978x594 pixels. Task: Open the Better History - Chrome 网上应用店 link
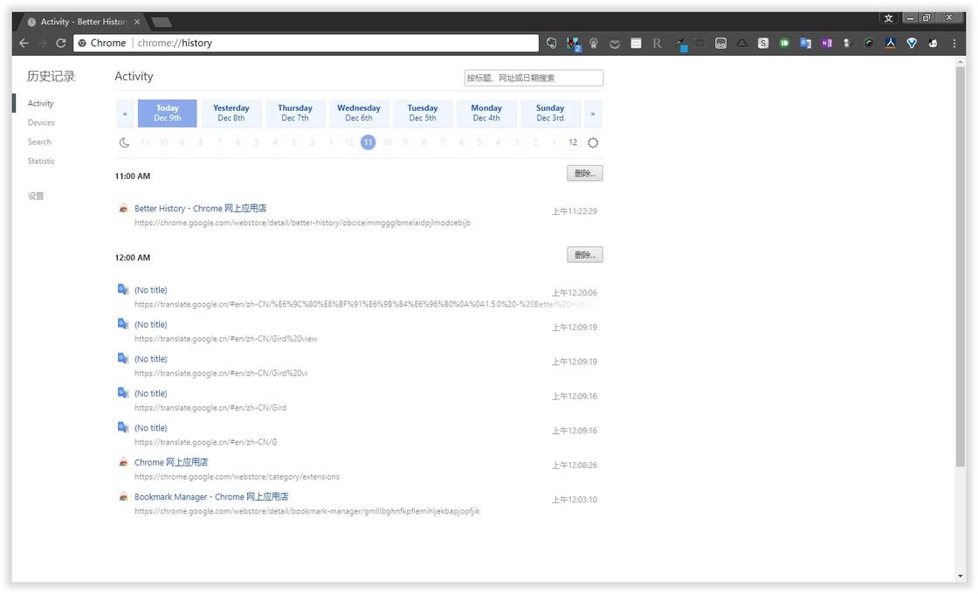tap(200, 209)
